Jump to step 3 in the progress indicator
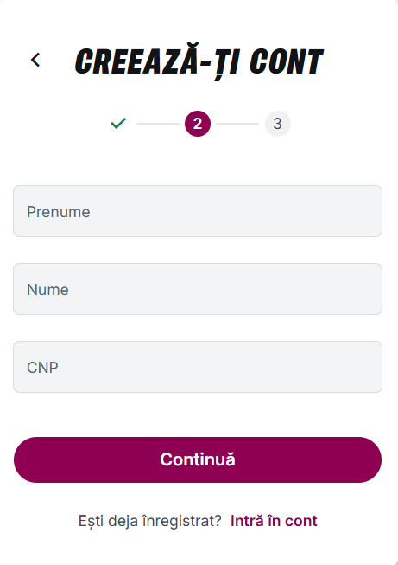 tap(277, 124)
